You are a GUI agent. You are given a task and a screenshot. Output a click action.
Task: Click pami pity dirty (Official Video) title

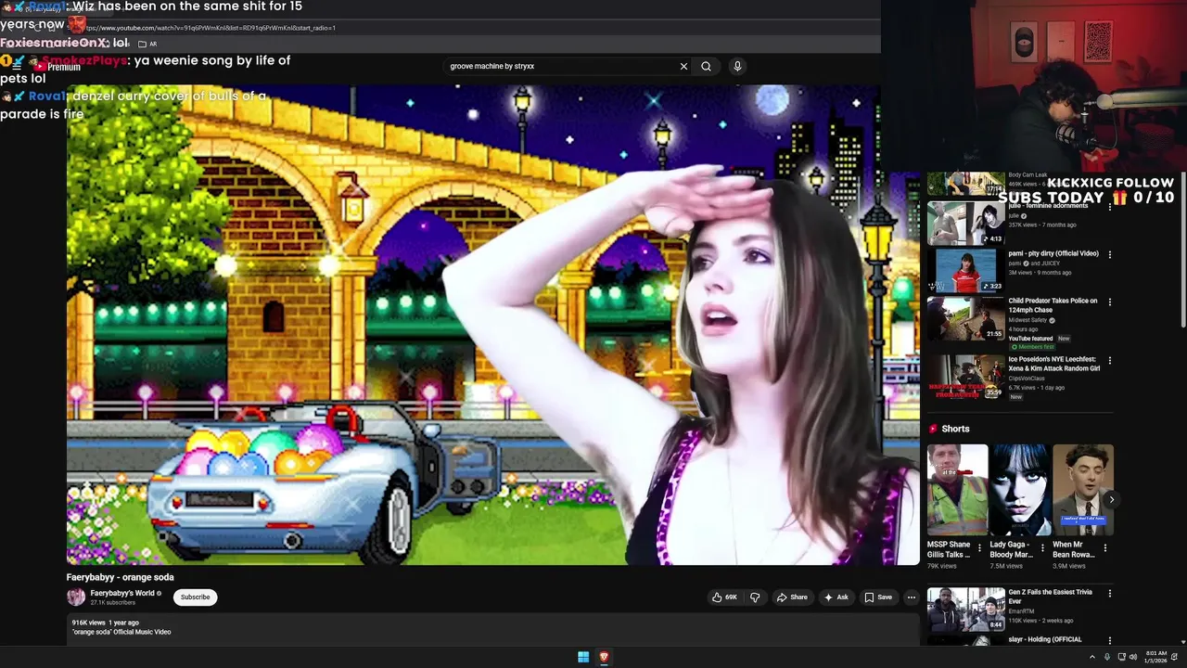[x=1053, y=253]
